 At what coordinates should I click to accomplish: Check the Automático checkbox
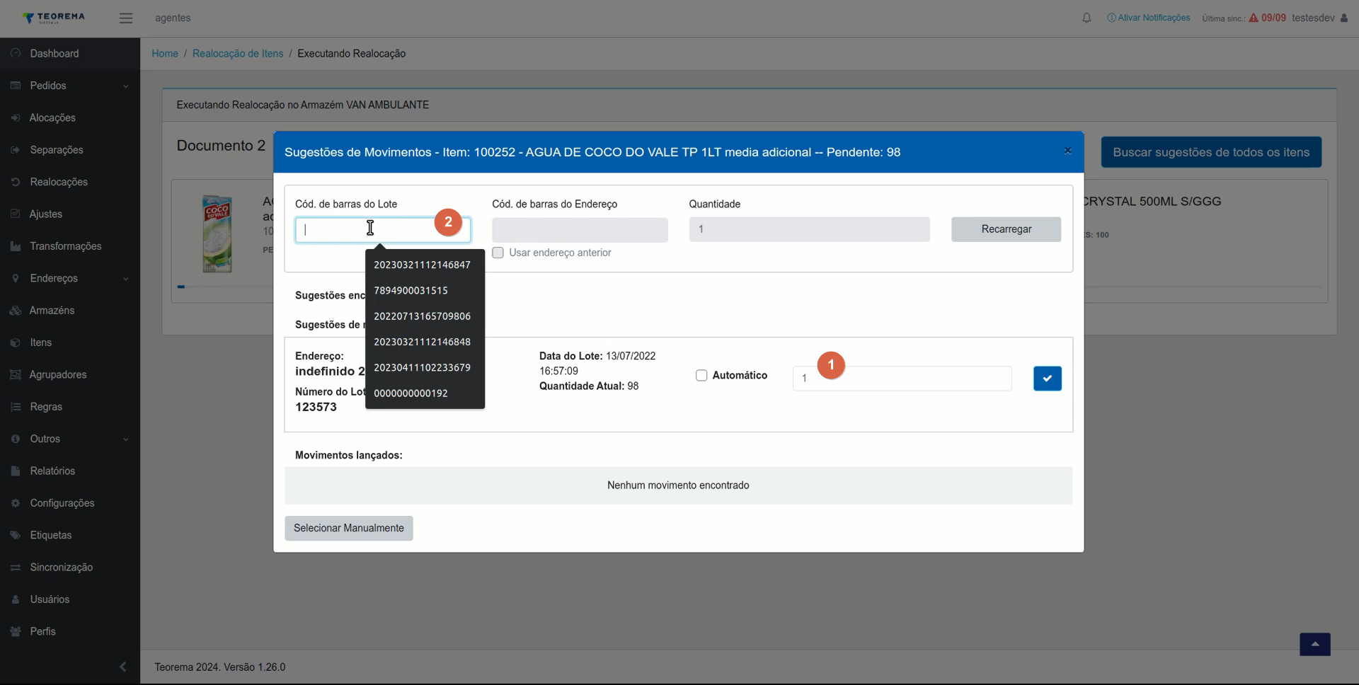coord(701,375)
